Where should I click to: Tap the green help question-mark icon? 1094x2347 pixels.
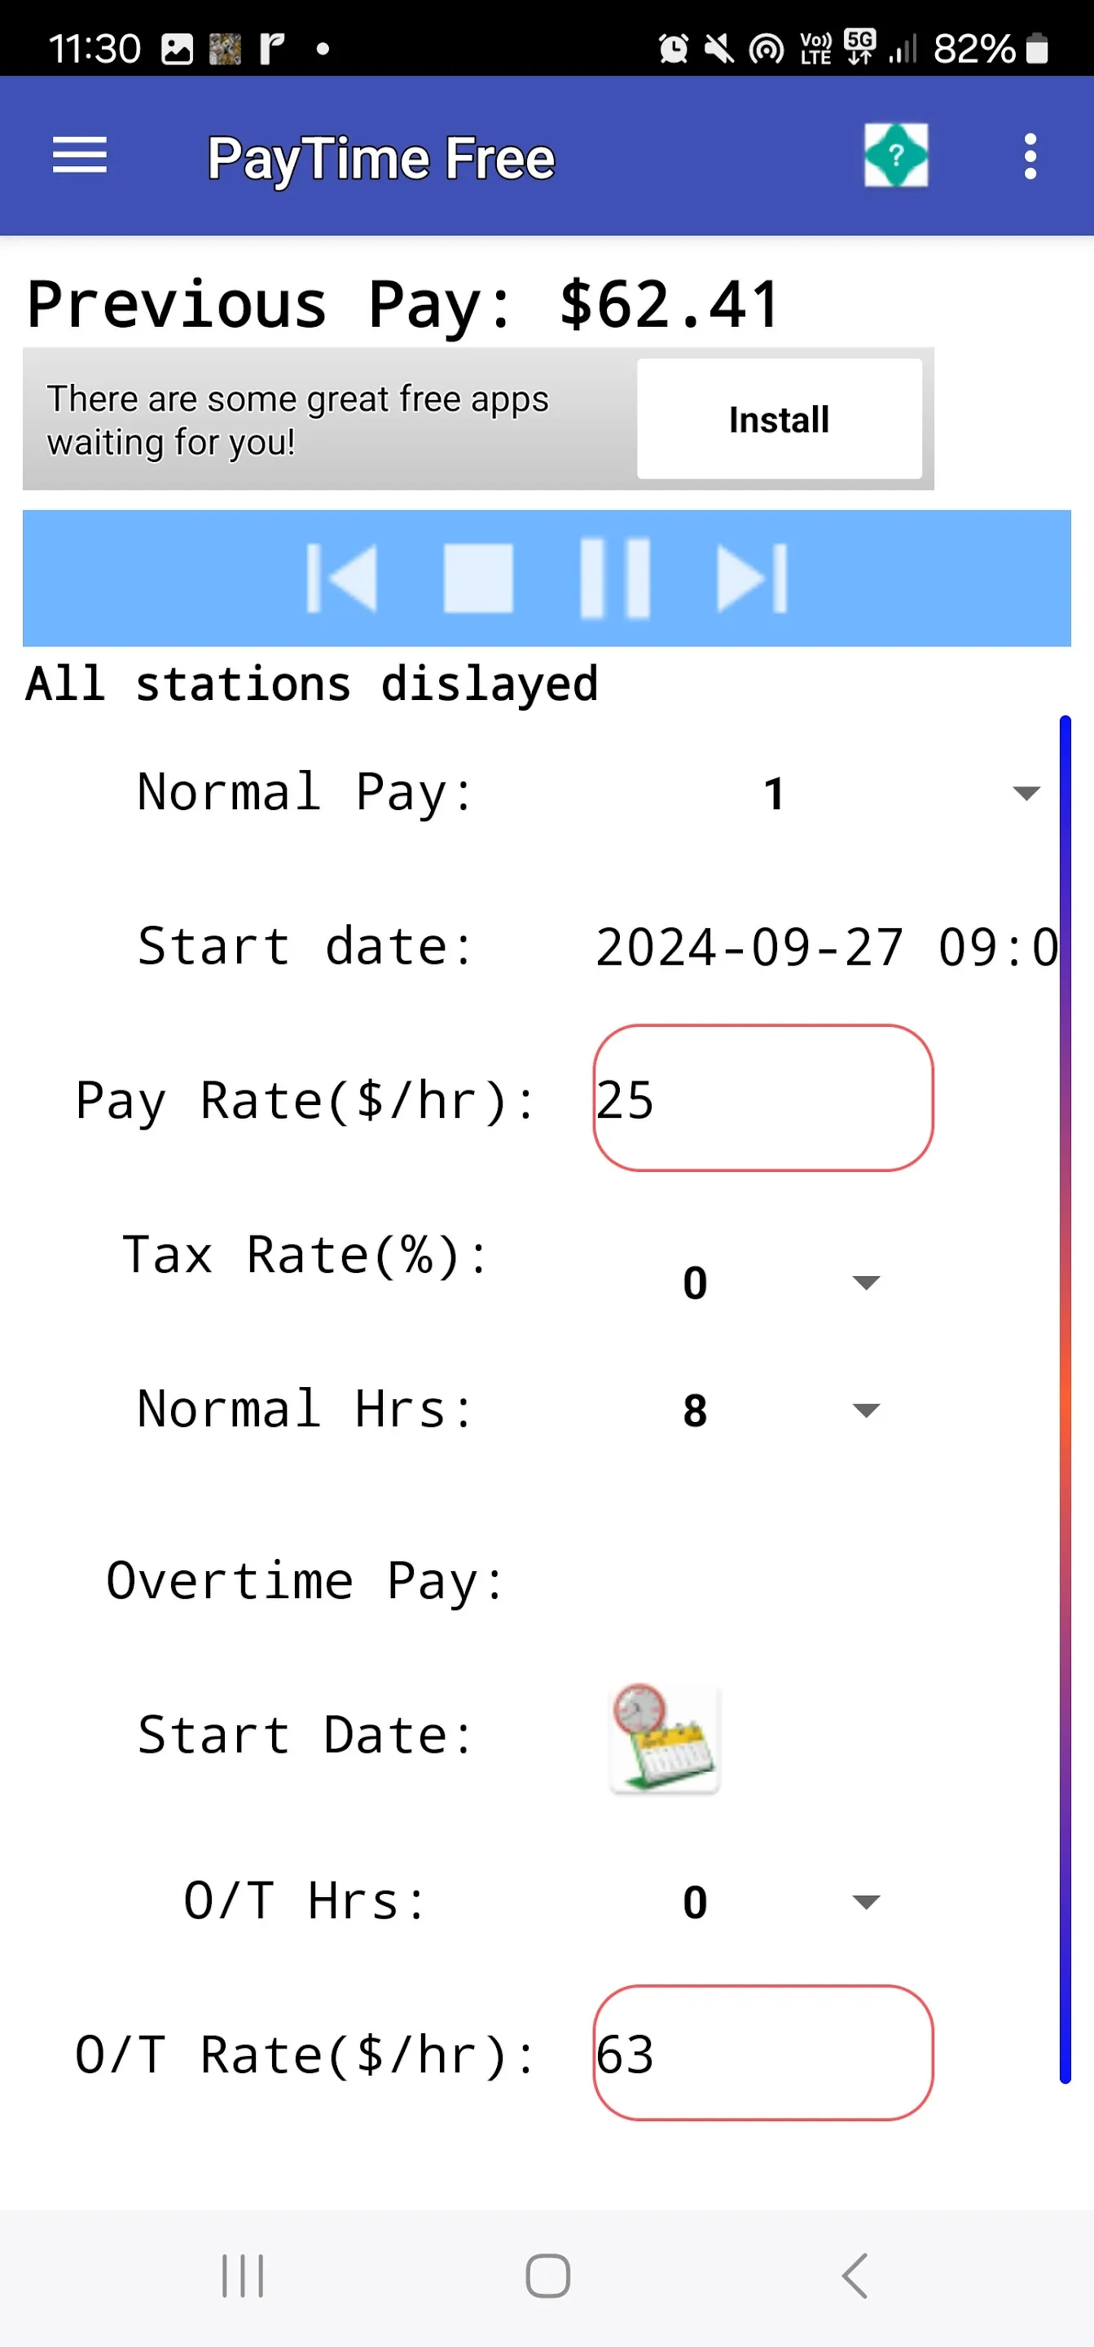point(895,155)
